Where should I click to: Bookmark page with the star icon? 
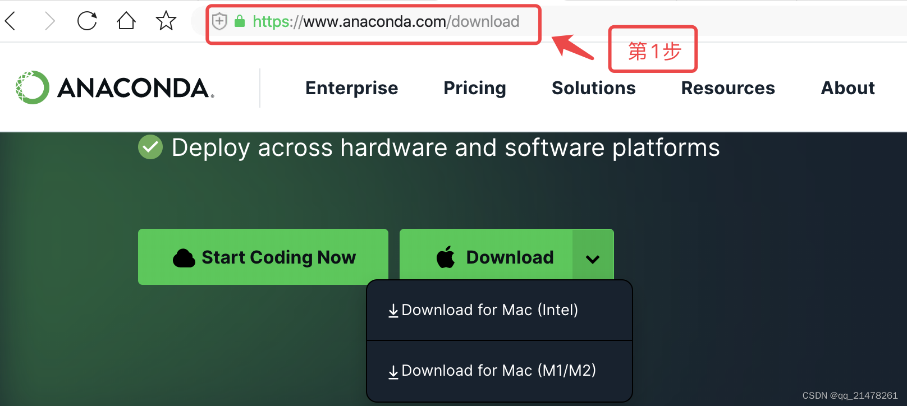click(x=166, y=21)
